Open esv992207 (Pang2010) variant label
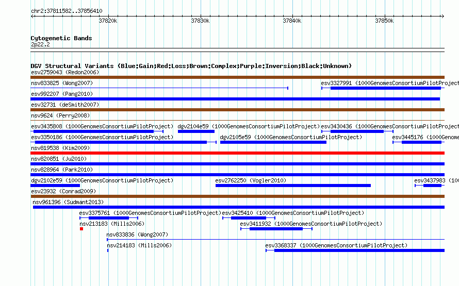 [x=62, y=94]
